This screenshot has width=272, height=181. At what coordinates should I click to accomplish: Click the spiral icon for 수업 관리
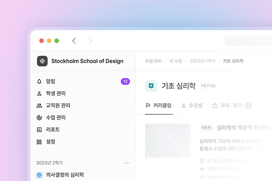39,118
